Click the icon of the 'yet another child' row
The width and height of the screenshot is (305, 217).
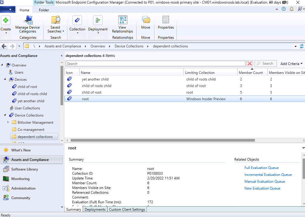coord(69,79)
